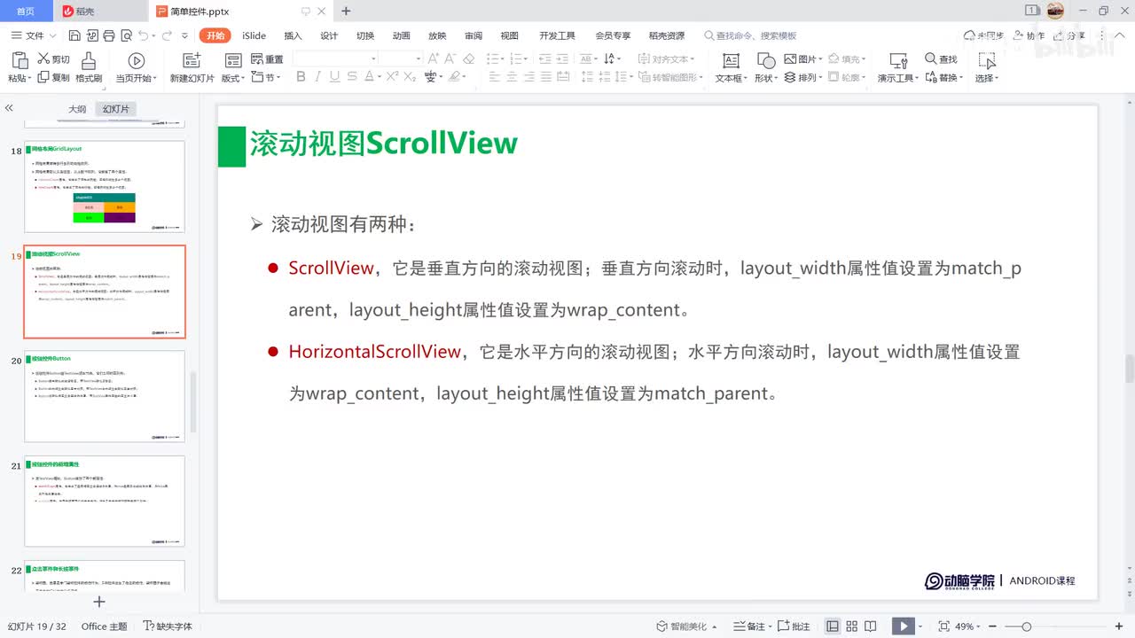Click the 缺失字体 missing fonts button

pyautogui.click(x=168, y=626)
